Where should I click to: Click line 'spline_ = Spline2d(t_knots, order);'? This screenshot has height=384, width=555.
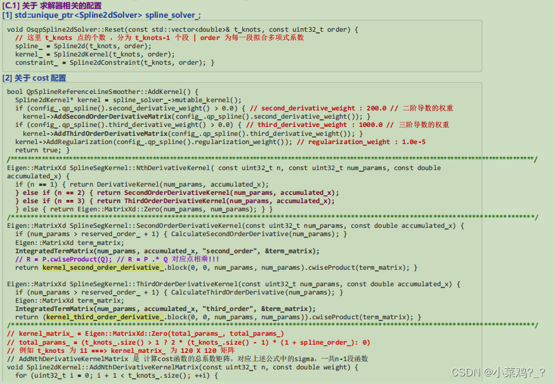83,46
